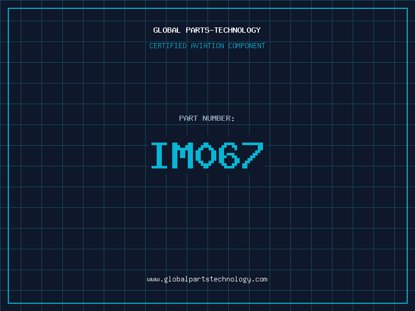
Task: Open the www.globalpartstechnology.com link
Action: (x=207, y=279)
